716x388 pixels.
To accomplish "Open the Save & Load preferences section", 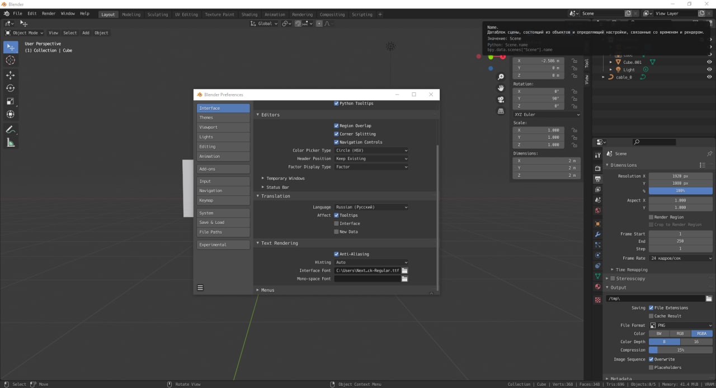I will tap(223, 222).
